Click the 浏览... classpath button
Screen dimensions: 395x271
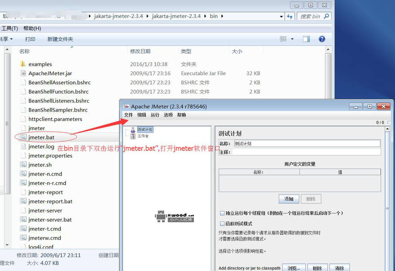(294, 268)
